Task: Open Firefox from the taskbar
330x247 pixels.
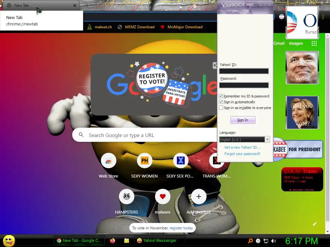Action: tap(112, 241)
